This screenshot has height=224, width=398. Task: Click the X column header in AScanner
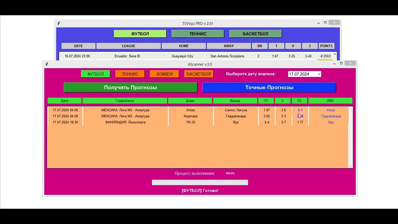click(283, 101)
